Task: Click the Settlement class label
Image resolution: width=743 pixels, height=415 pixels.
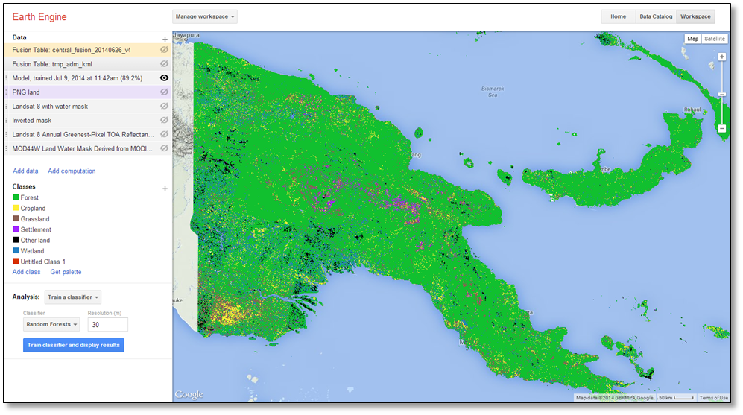Action: tap(36, 229)
